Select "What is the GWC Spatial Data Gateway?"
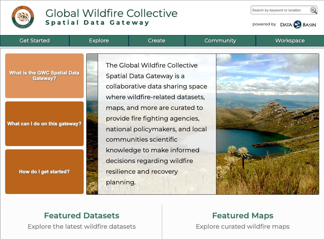The height and width of the screenshot is (239, 324). point(44,76)
